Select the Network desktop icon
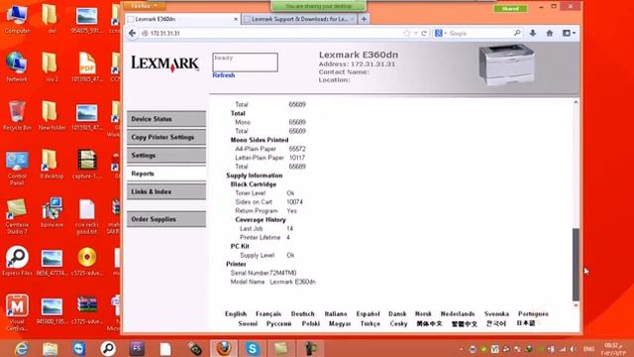This screenshot has width=634, height=357. pos(17,67)
